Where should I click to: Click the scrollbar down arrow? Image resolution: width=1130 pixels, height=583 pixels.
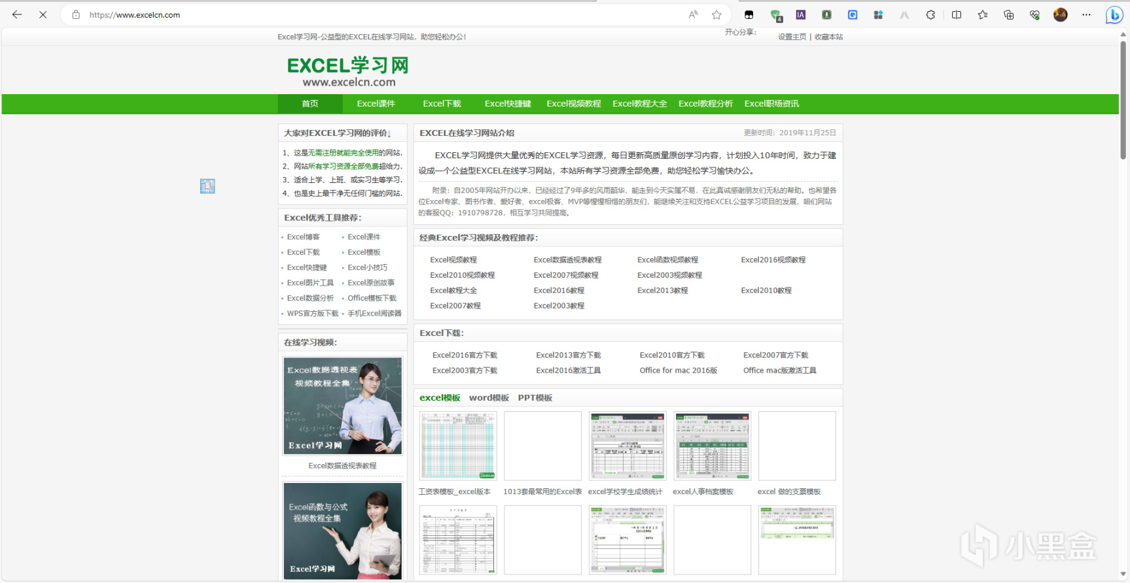(1123, 574)
